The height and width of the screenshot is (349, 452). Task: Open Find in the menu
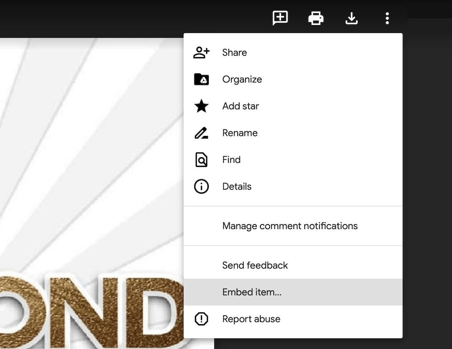(293, 160)
